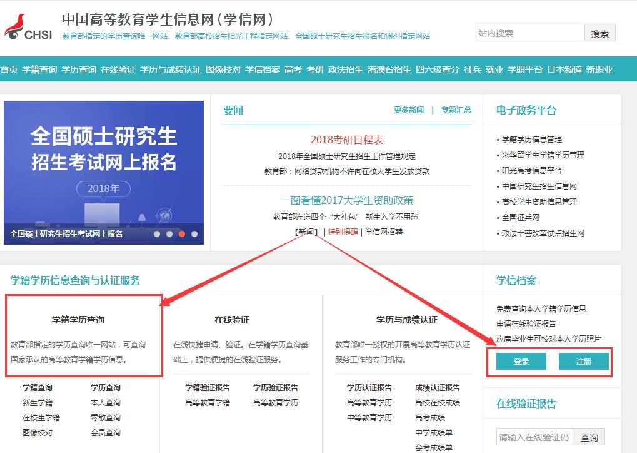
Task: Open 政法干警改革试点招生网 link
Action: pos(543,233)
